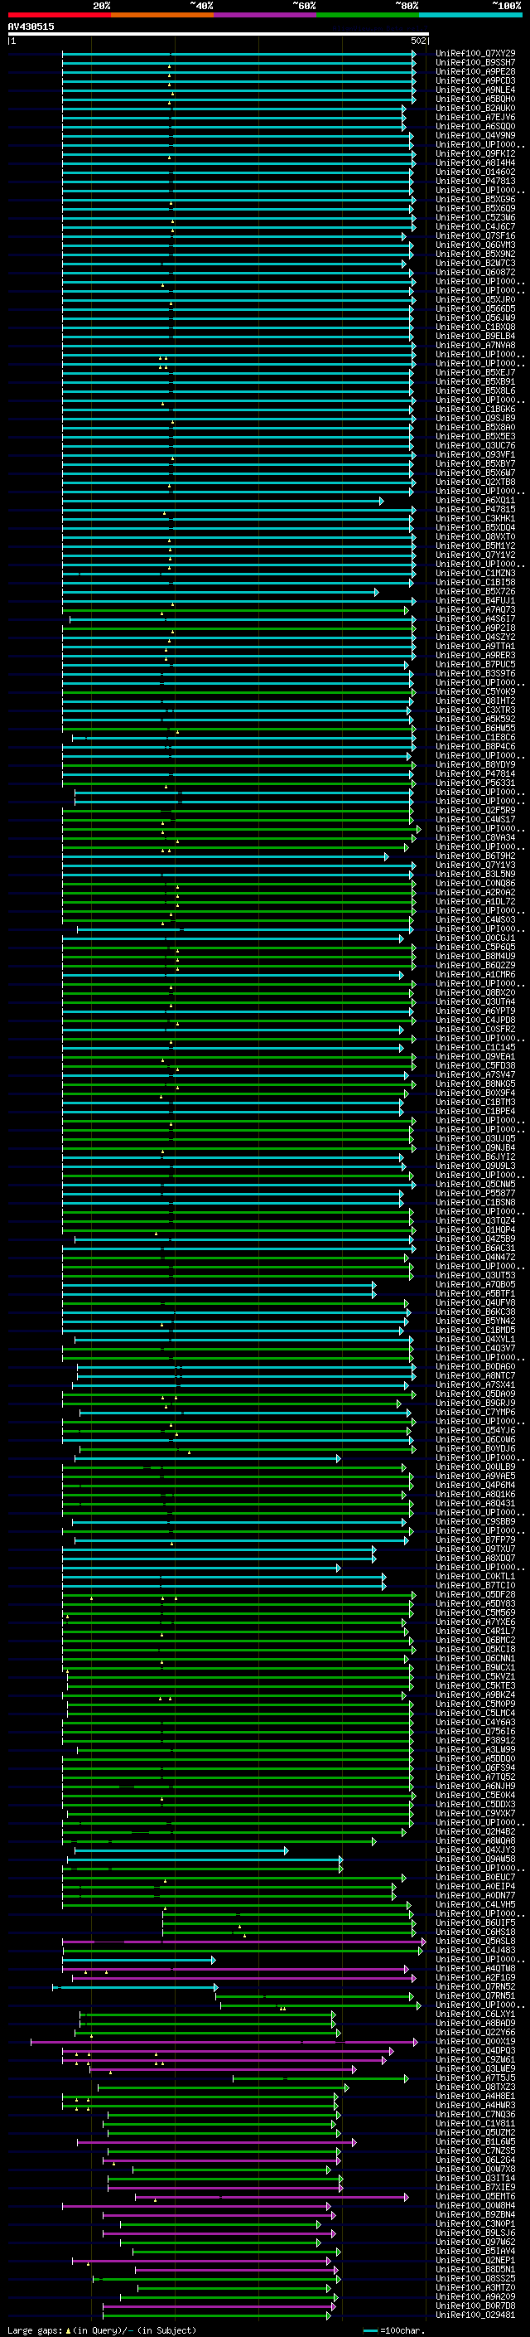
Task: Click UniRef100_Q4V9N9 label
Action: [475, 136]
